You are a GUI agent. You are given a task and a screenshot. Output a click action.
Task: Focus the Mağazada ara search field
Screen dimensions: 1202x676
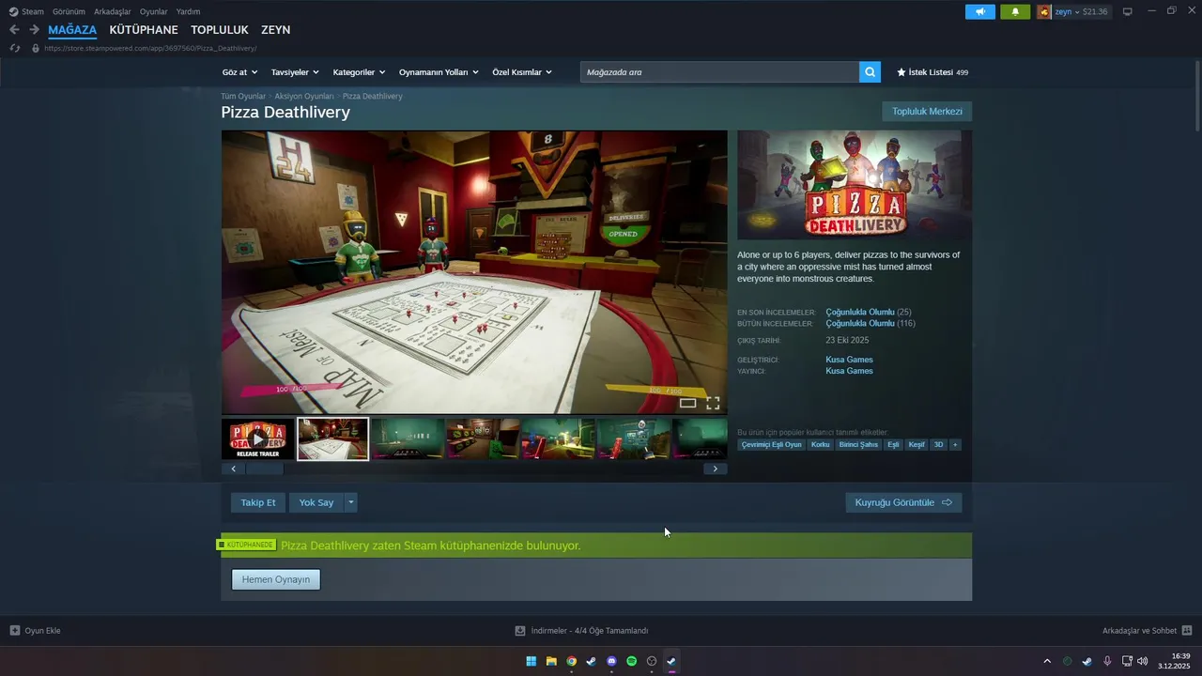pyautogui.click(x=719, y=72)
